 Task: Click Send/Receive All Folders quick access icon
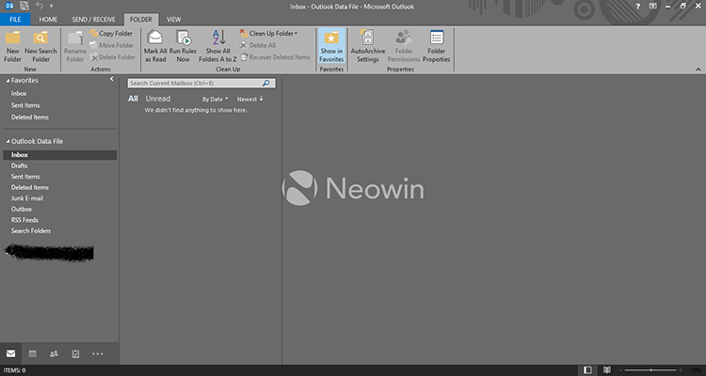pos(24,6)
